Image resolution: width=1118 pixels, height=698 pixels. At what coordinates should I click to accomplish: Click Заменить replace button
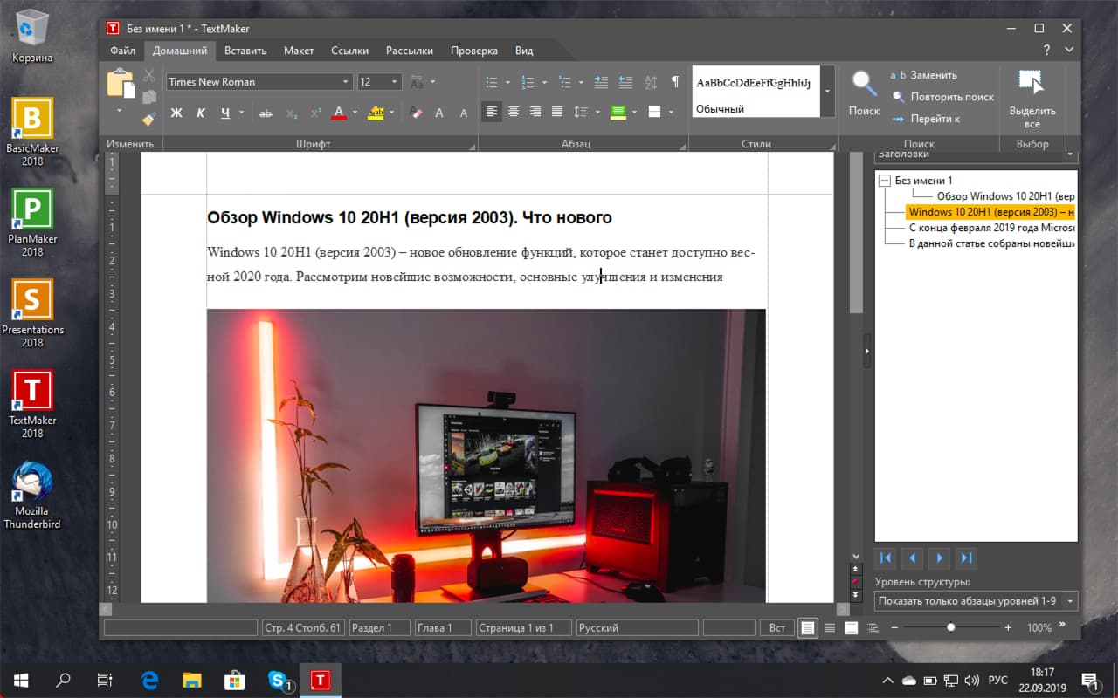(x=925, y=75)
